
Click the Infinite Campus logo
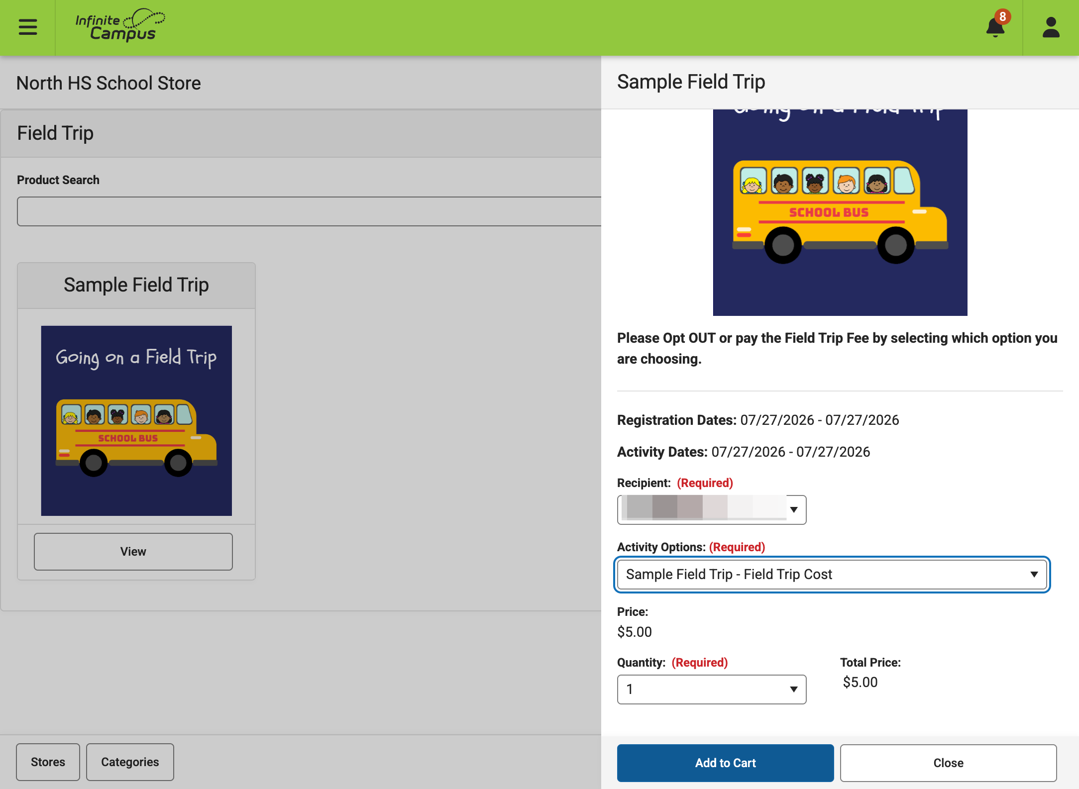pyautogui.click(x=120, y=25)
